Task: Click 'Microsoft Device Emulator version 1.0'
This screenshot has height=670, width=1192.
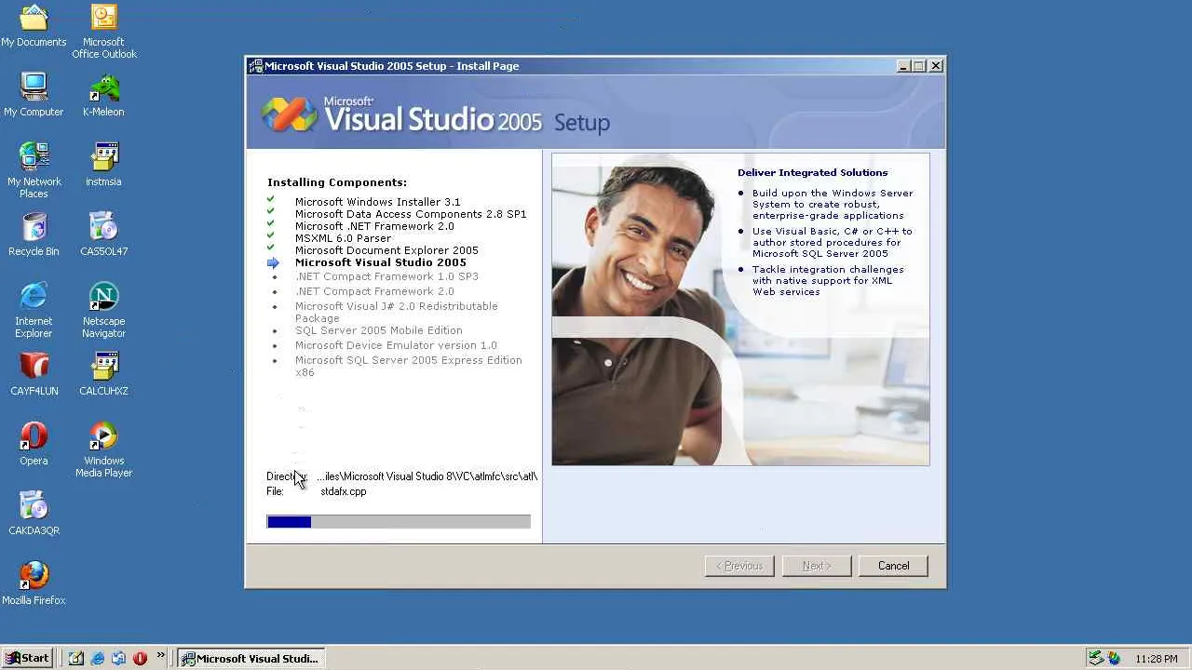Action: (396, 345)
